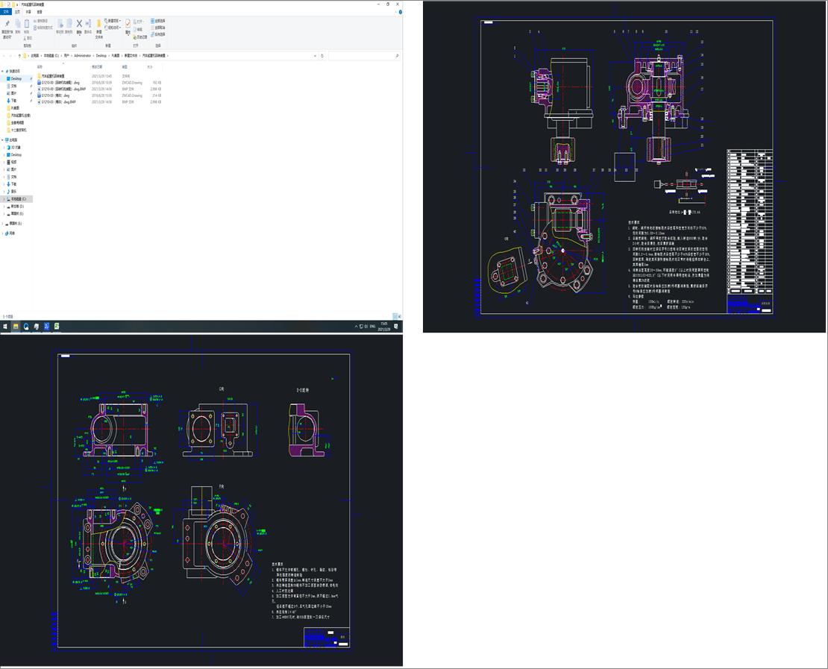Image resolution: width=828 pixels, height=669 pixels.
Task: Open the address bar history dropdown arrow
Action: (316, 55)
